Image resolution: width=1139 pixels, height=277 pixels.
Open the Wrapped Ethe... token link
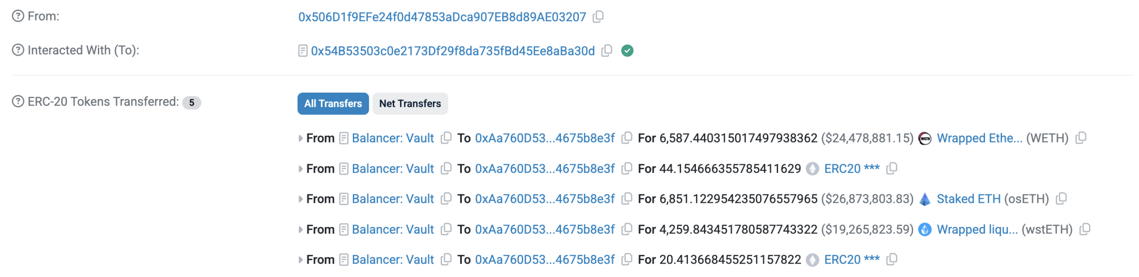tap(979, 138)
